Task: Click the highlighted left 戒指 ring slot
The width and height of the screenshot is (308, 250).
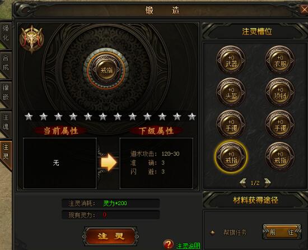Action: (231, 156)
